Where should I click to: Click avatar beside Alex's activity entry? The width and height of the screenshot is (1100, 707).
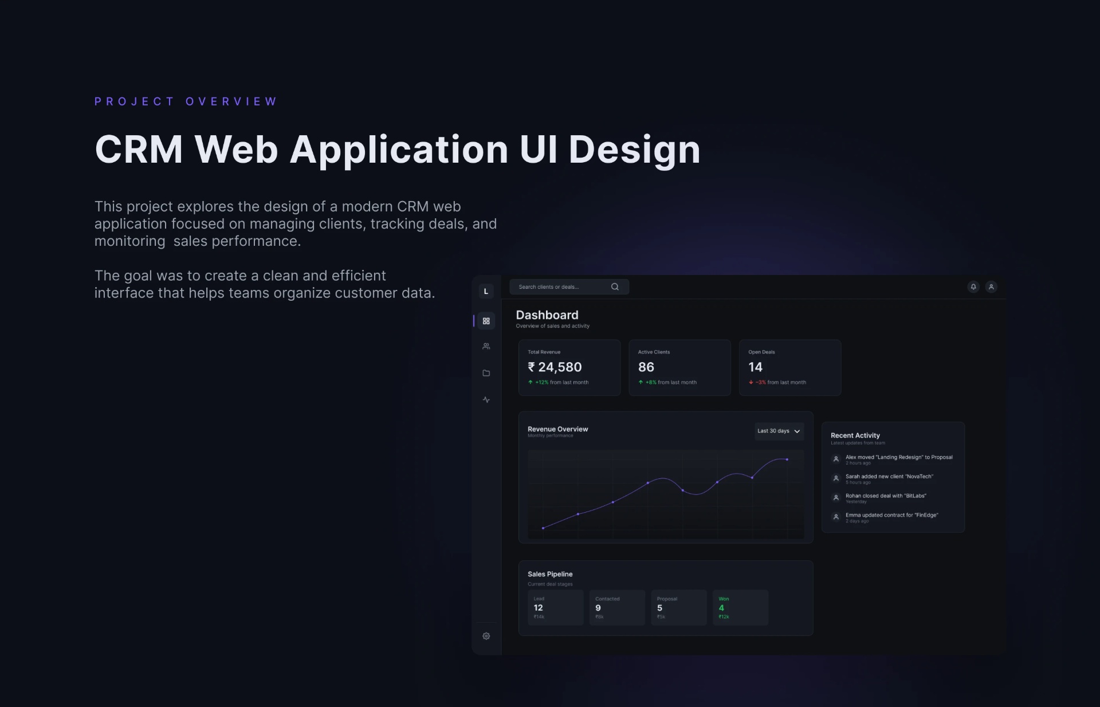pos(836,459)
